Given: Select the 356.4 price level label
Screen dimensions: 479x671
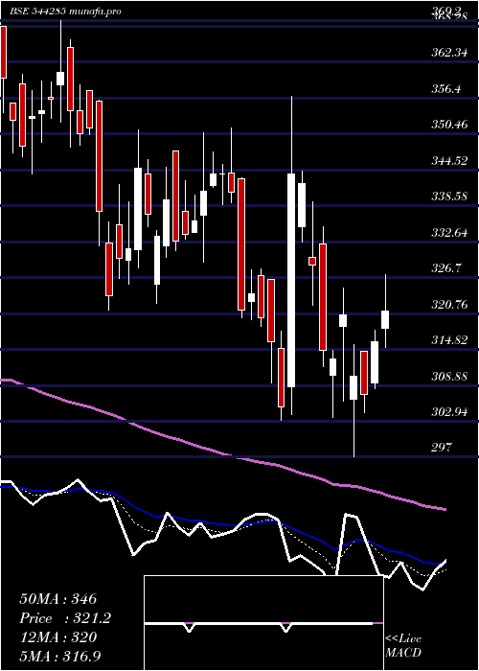Looking at the screenshot, I should 448,89.
